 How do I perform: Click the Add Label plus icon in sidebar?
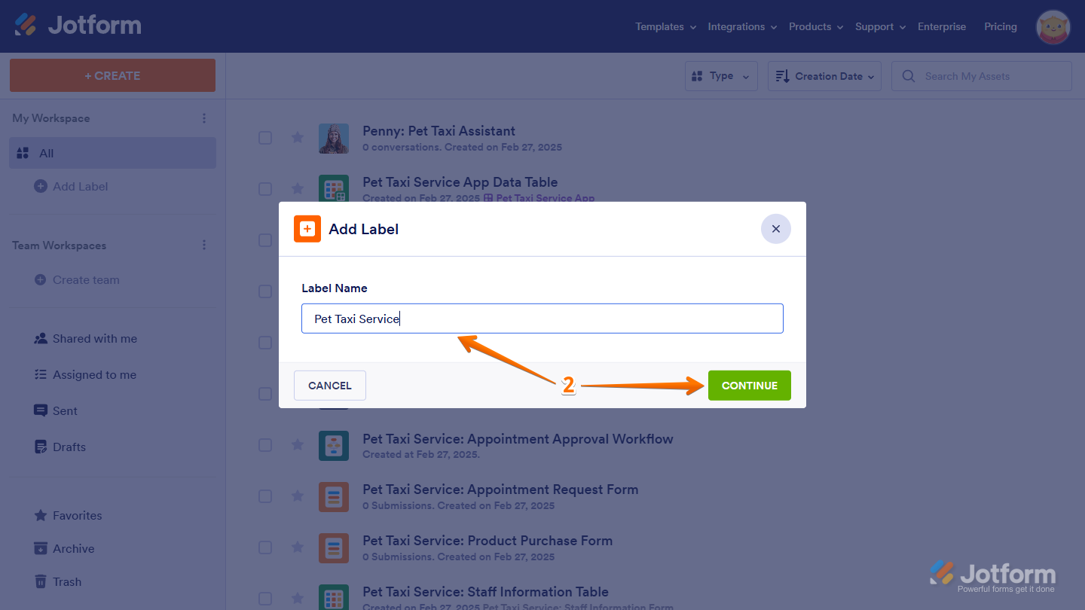(x=41, y=186)
